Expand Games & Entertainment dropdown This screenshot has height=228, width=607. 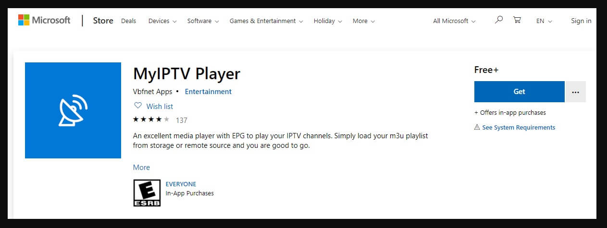[x=266, y=21]
